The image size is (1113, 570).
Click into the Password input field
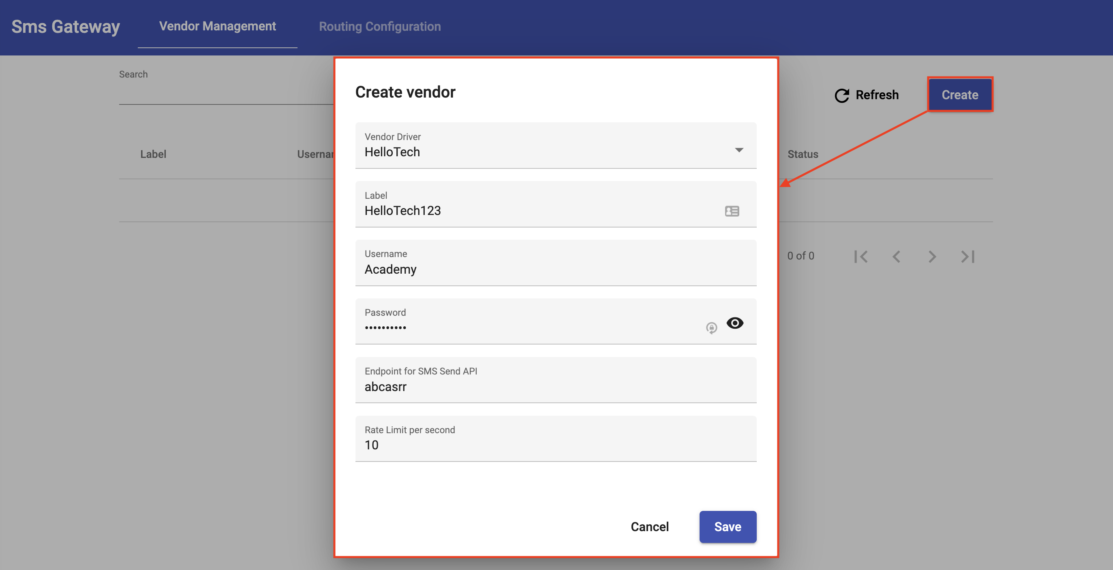556,321
